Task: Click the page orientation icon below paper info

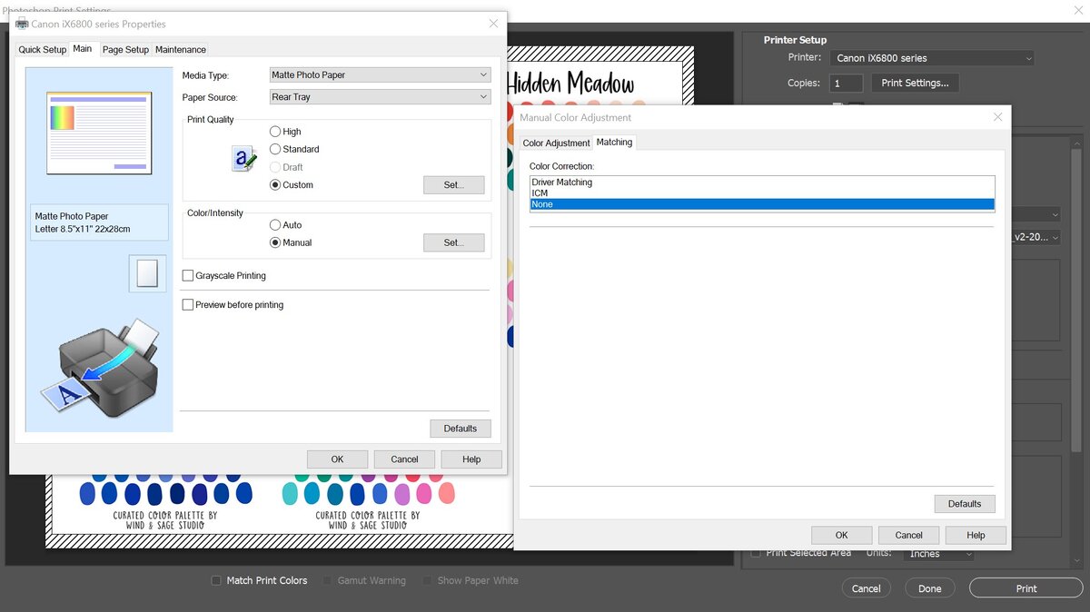Action: tap(147, 272)
